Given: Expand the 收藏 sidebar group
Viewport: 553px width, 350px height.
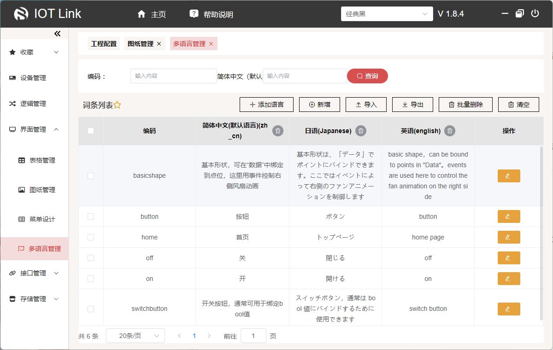Looking at the screenshot, I should [35, 52].
